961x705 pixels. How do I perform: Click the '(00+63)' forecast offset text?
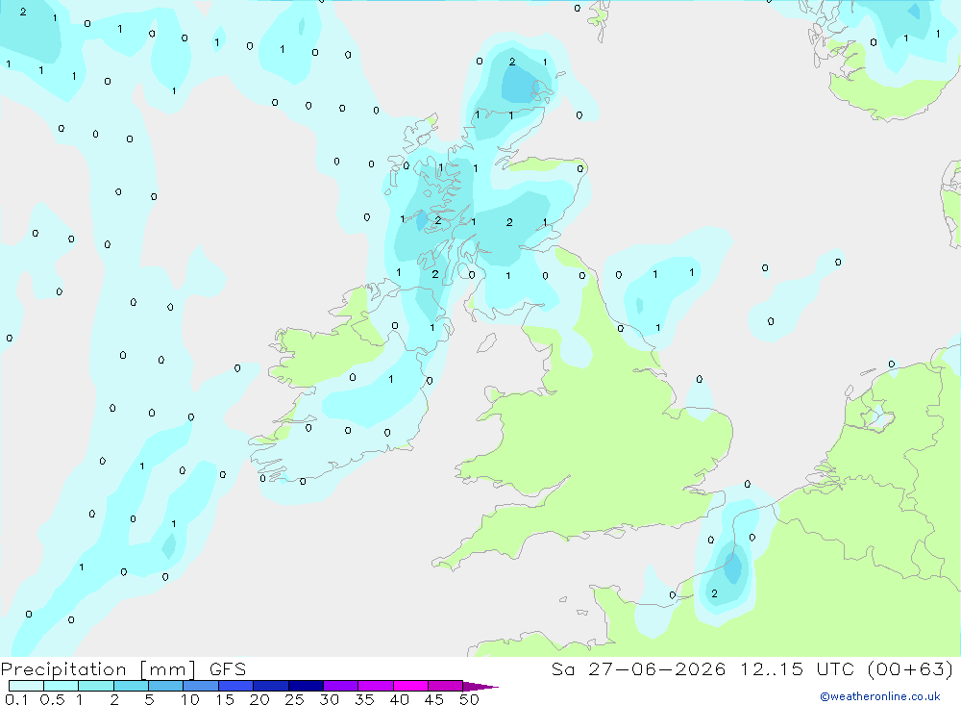911,668
